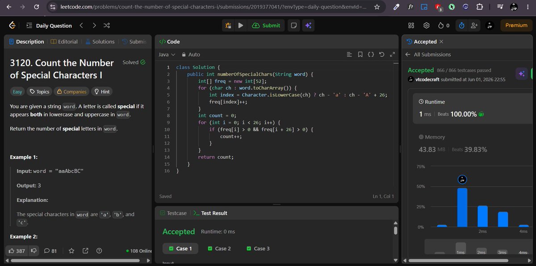Switch to the Solutions tab

tap(100, 41)
